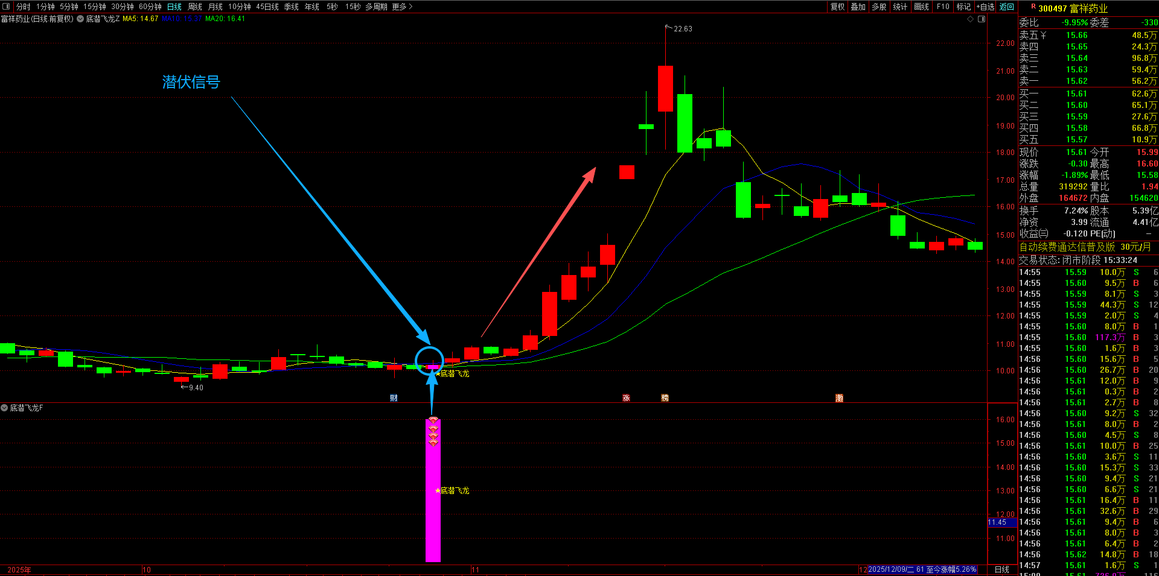This screenshot has height=576, width=1159.
Task: Click the 叠加 overlay button
Action: pyautogui.click(x=858, y=7)
